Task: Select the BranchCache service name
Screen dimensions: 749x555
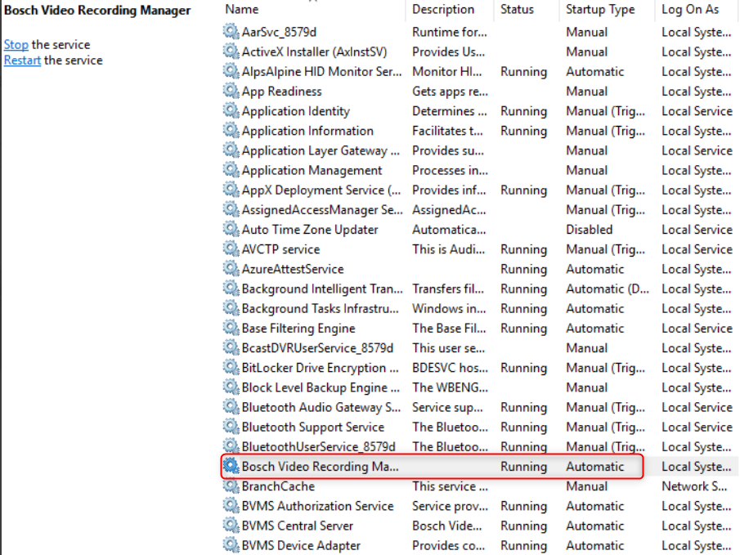Action: (x=278, y=486)
